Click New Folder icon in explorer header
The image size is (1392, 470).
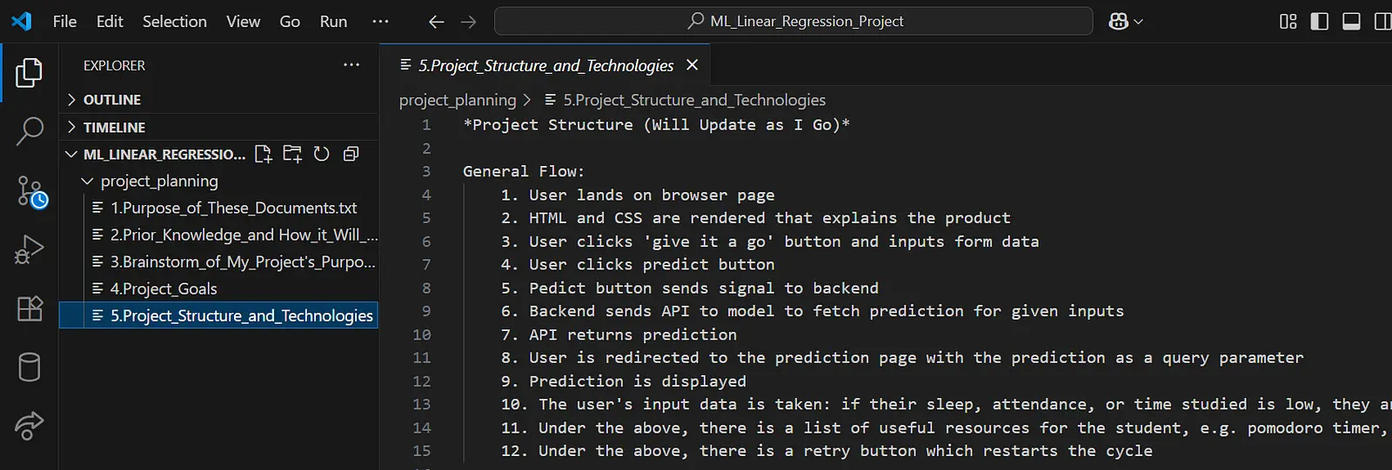coord(292,155)
